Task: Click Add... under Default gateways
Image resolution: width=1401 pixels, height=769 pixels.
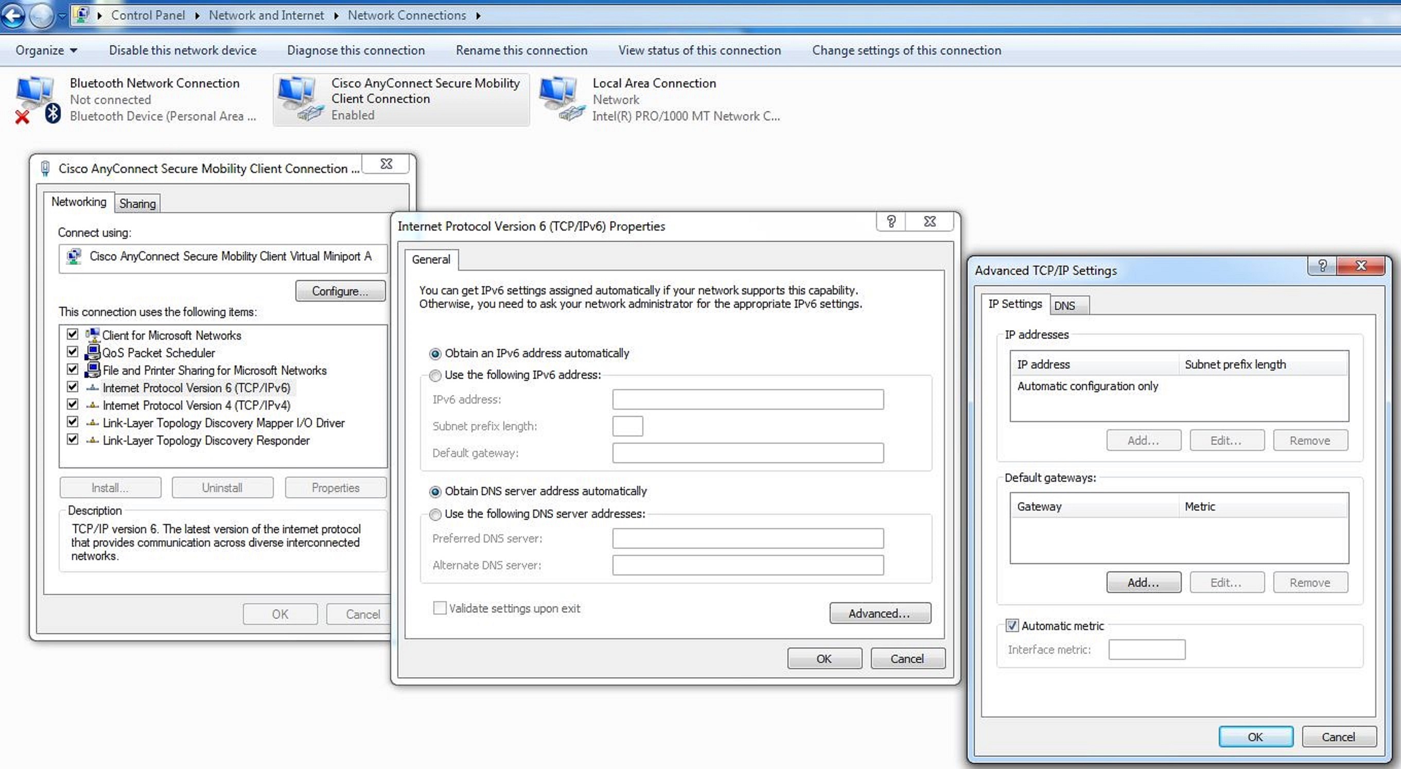Action: (1143, 583)
